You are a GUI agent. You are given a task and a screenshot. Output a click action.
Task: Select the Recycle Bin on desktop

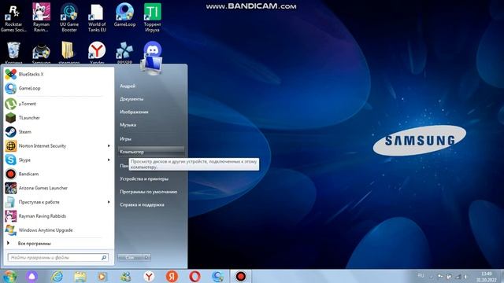tap(13, 53)
